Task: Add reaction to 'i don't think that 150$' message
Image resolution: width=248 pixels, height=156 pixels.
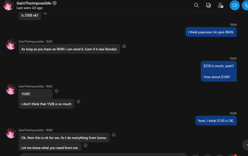Action: pos(78,101)
